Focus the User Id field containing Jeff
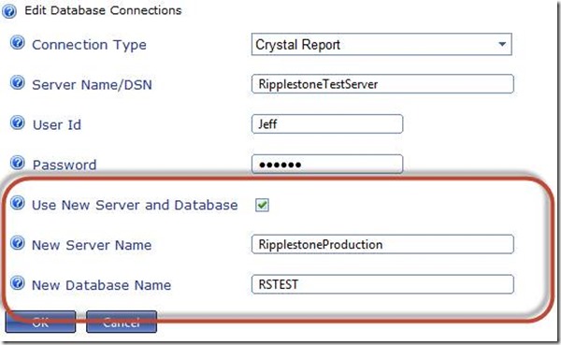Image resolution: width=561 pixels, height=345 pixels. pyautogui.click(x=327, y=124)
